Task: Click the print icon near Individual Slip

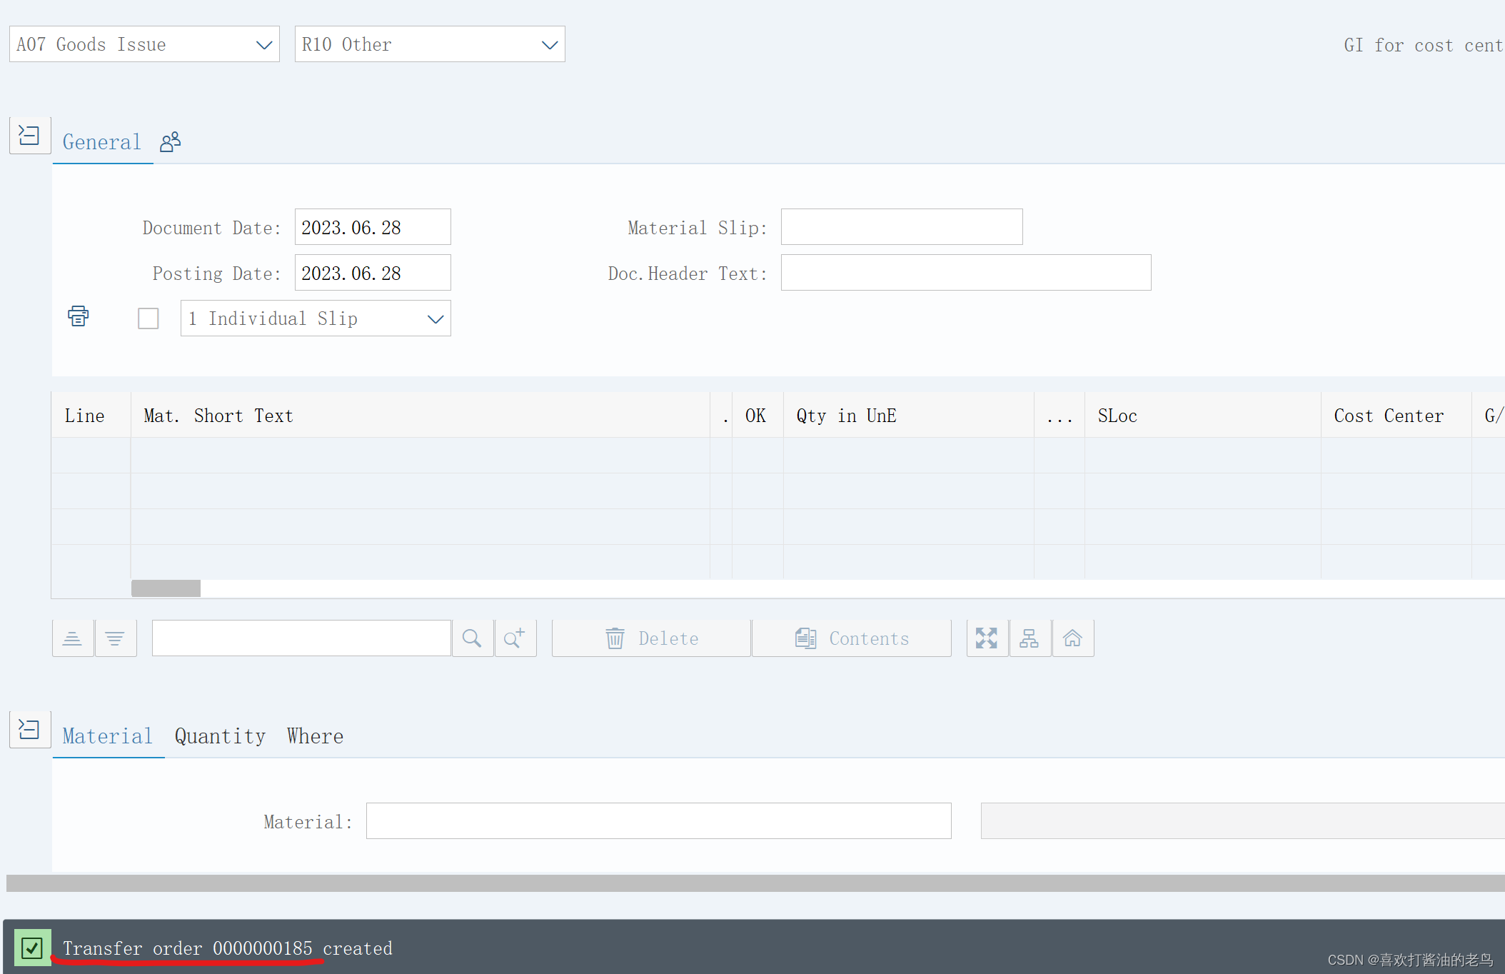Action: click(77, 316)
